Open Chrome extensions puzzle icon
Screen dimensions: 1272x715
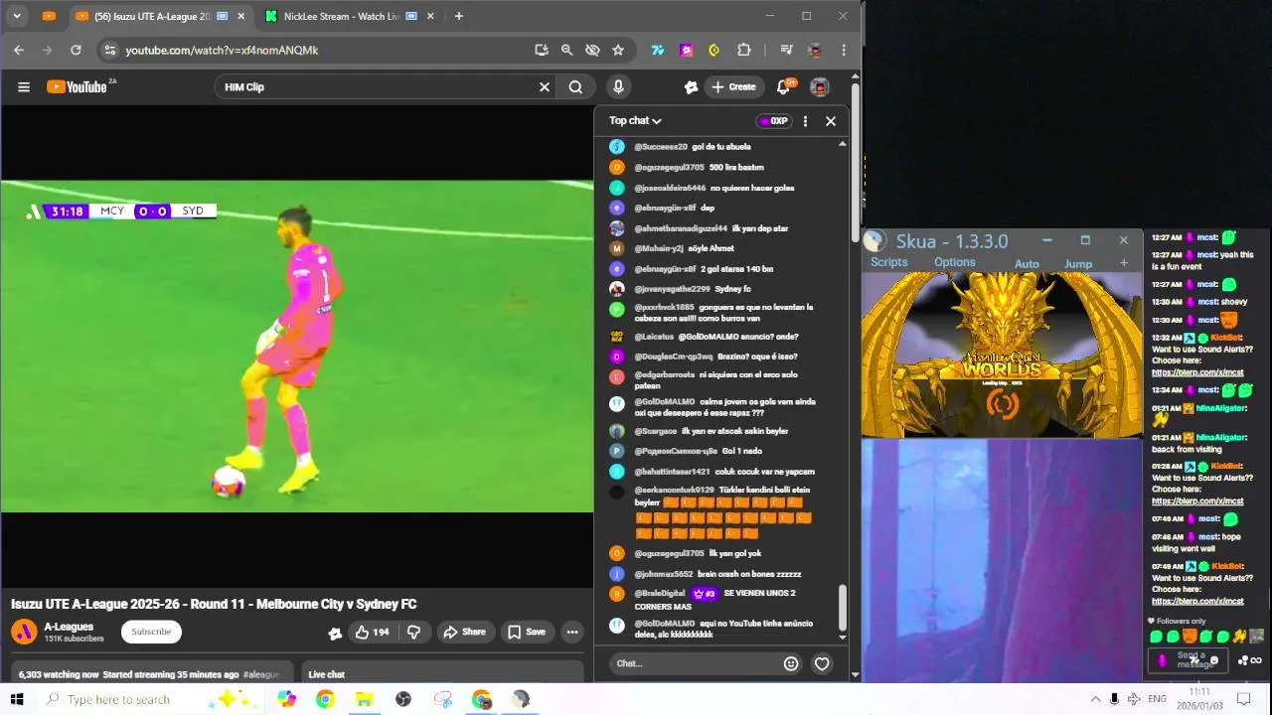pos(743,50)
